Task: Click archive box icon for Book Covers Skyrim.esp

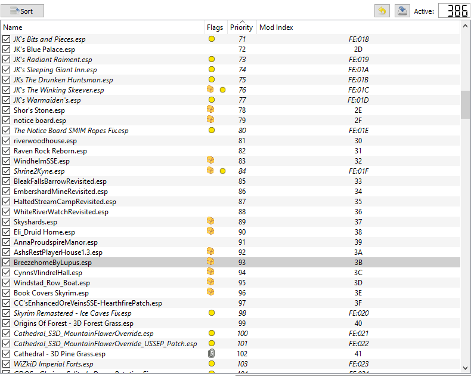Action: (x=210, y=292)
